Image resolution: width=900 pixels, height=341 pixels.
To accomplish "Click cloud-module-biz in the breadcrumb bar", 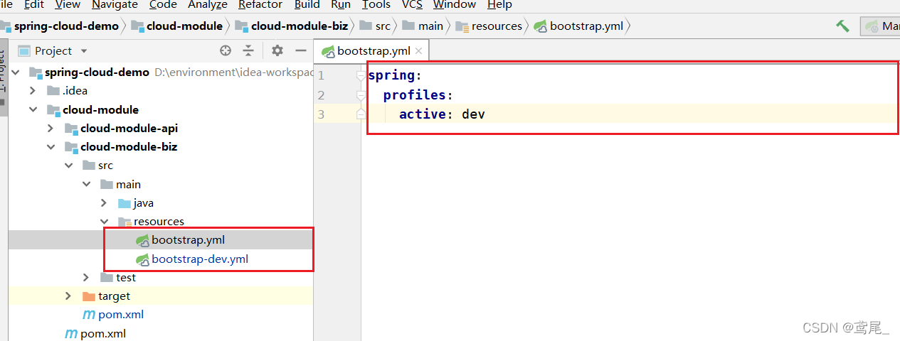I will click(x=300, y=26).
